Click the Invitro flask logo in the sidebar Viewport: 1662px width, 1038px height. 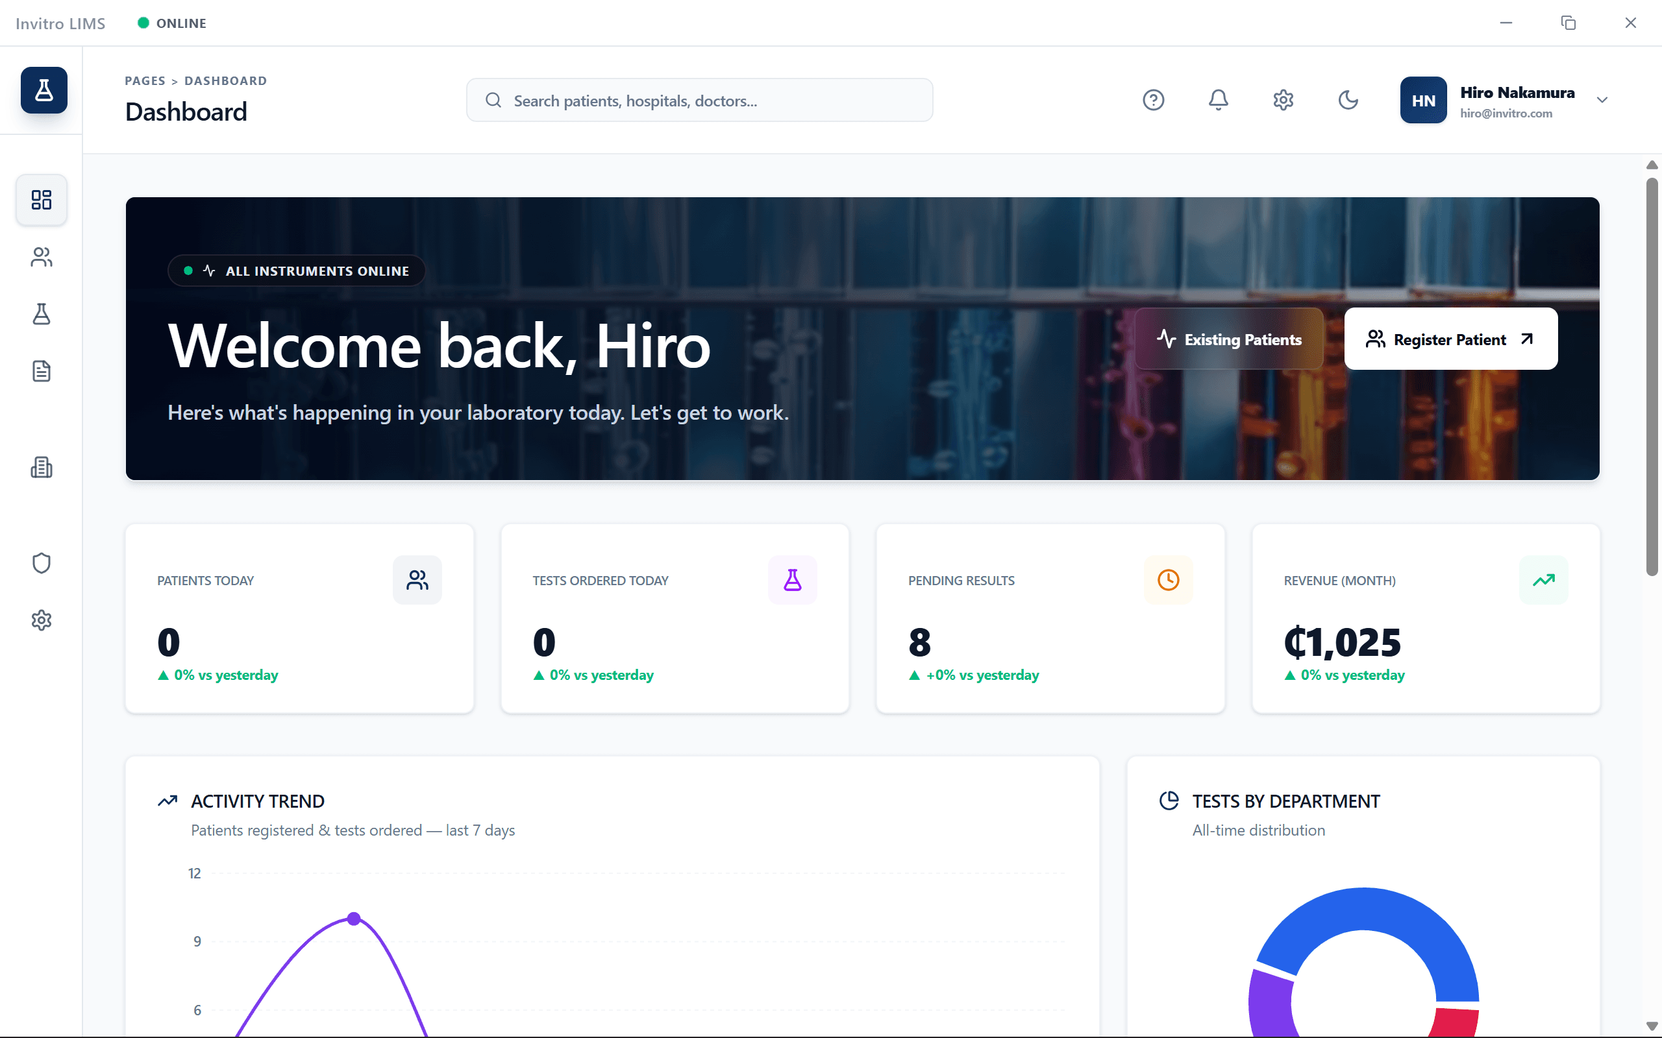[44, 90]
